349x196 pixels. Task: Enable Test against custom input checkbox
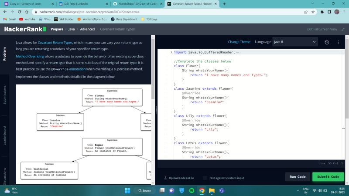click(x=204, y=178)
